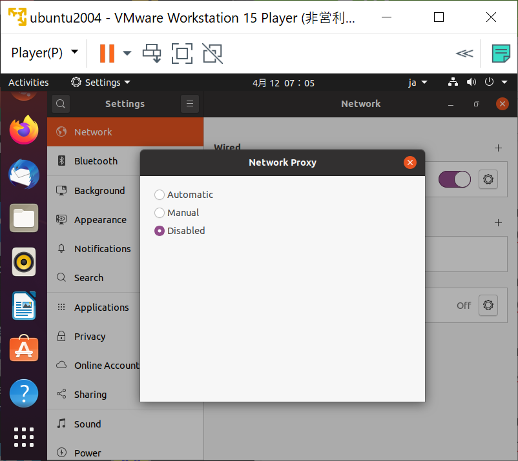518x461 pixels.
Task: Open Sharing settings panel
Action: click(94, 395)
